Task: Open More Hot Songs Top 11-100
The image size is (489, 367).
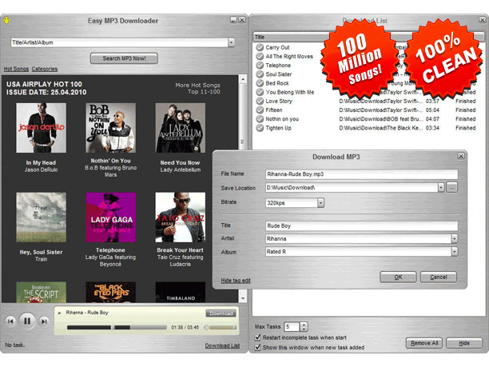Action: point(197,88)
